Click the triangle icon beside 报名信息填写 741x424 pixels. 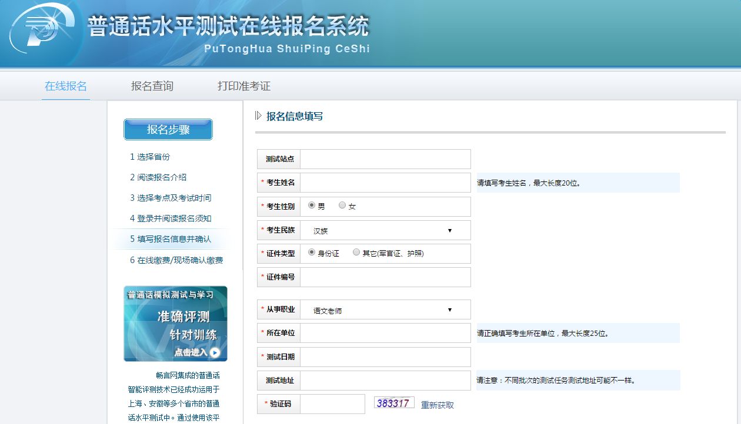(x=258, y=116)
